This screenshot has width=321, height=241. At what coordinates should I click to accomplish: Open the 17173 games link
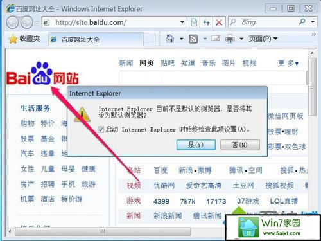tap(216, 201)
